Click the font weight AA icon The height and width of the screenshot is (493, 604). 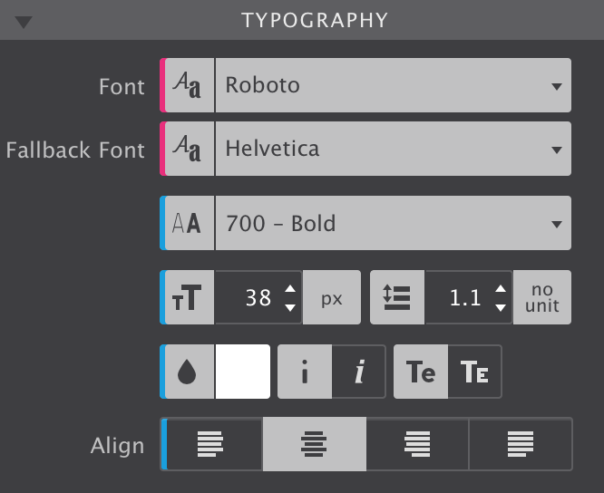[x=188, y=223]
